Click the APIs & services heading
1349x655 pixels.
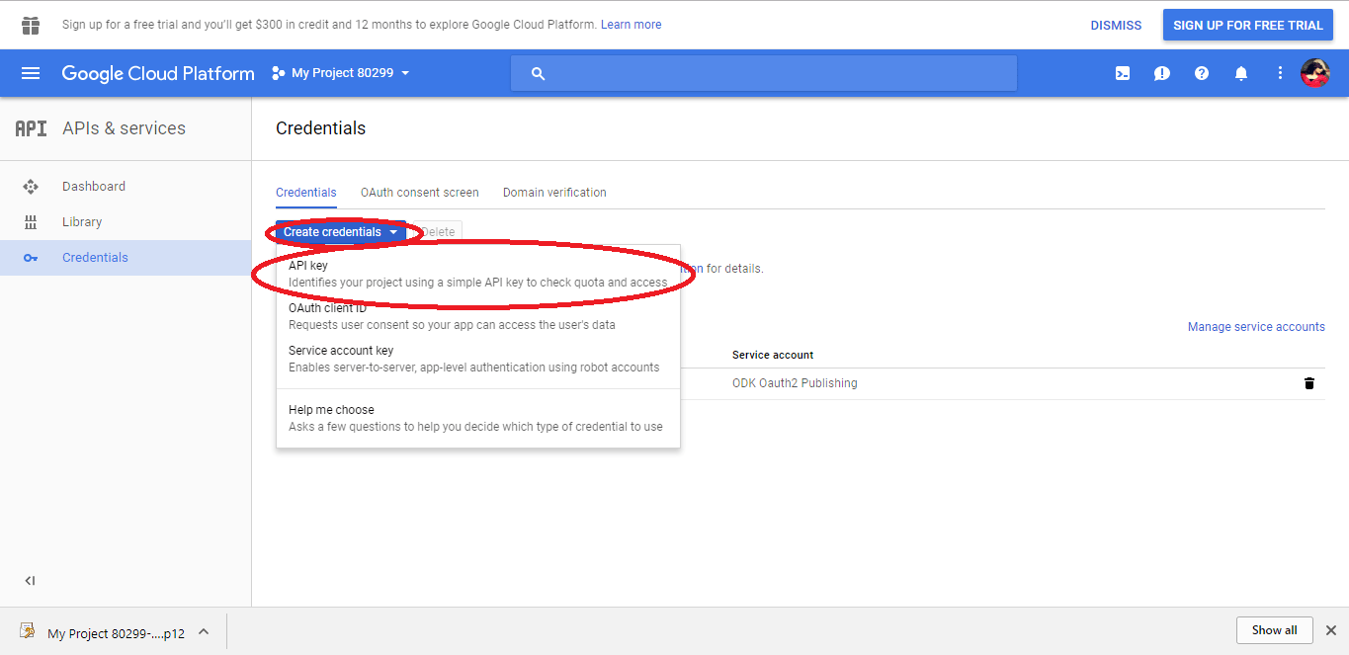click(124, 128)
